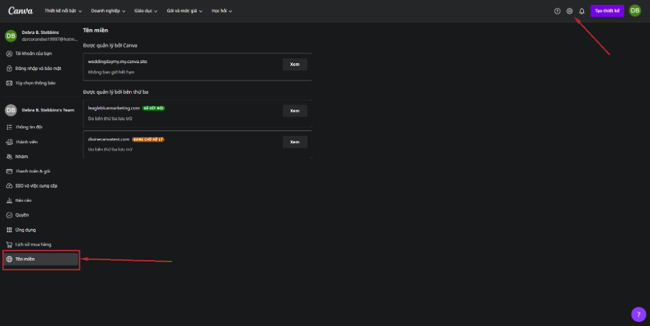Image resolution: width=650 pixels, height=326 pixels.
Task: Open the Giáo dục dropdown menu
Action: pyautogui.click(x=145, y=11)
